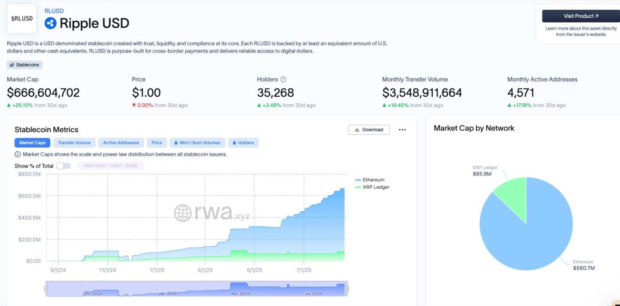Click the Ripple USD blue logo icon
Viewport: 620px width, 306px height.
tap(50, 23)
